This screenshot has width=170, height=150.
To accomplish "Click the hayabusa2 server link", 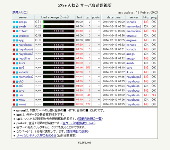I will tap(26, 49).
